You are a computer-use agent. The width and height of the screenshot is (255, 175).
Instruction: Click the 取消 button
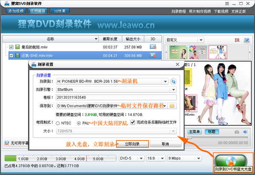point(165,144)
